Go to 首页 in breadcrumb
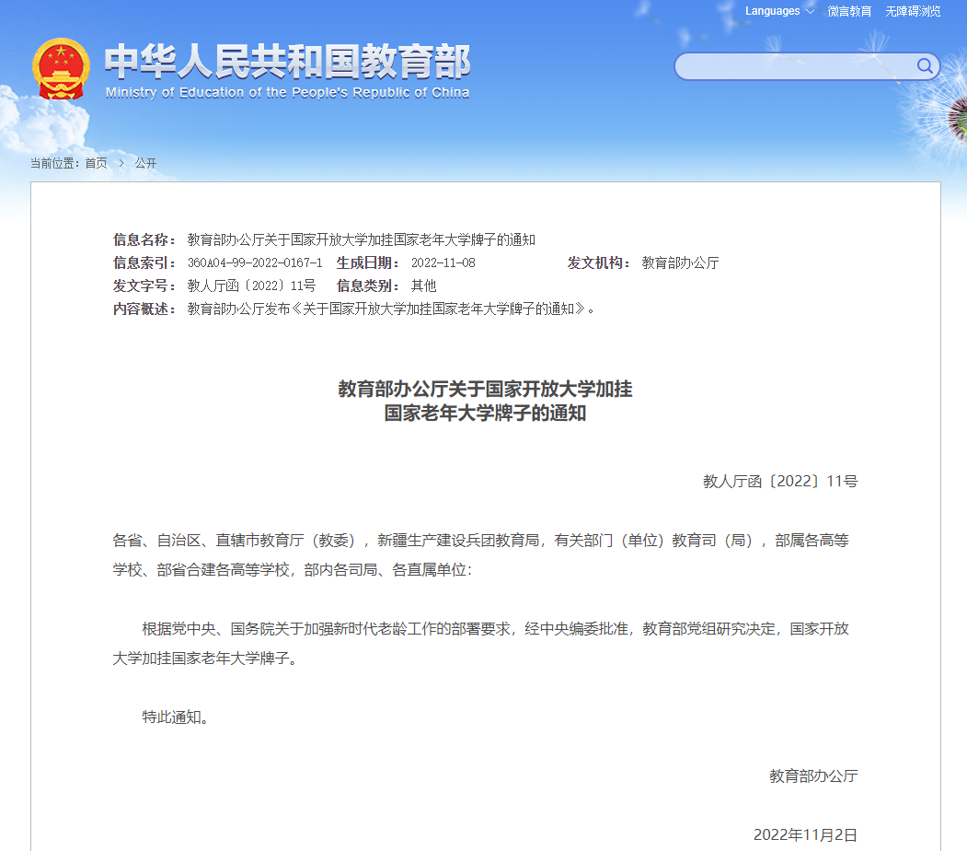The height and width of the screenshot is (851, 967). click(x=97, y=163)
